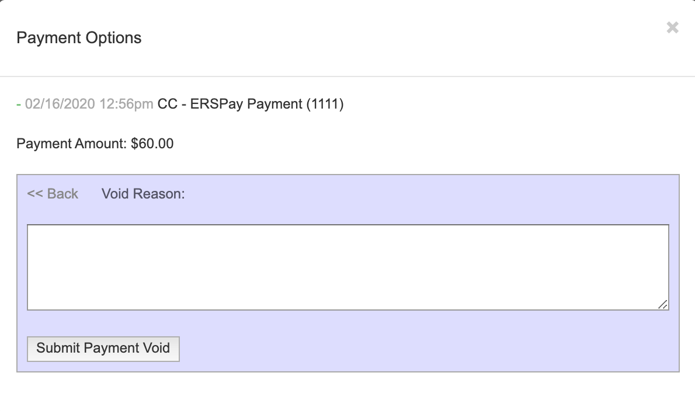Viewport: 695px width, 411px height.
Task: Click the card ending (1111) text
Action: click(325, 105)
